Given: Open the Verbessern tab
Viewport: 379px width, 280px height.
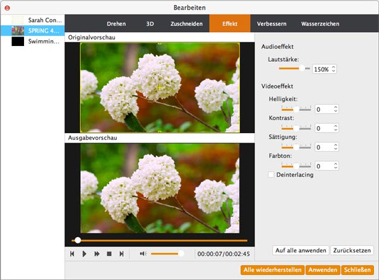Looking at the screenshot, I should pyautogui.click(x=272, y=24).
